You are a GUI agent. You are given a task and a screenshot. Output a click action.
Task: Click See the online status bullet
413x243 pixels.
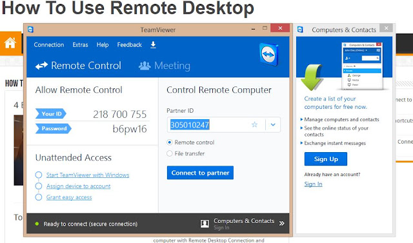(336, 131)
